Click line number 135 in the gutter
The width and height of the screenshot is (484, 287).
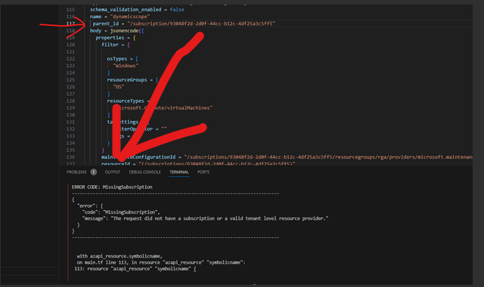click(70, 150)
